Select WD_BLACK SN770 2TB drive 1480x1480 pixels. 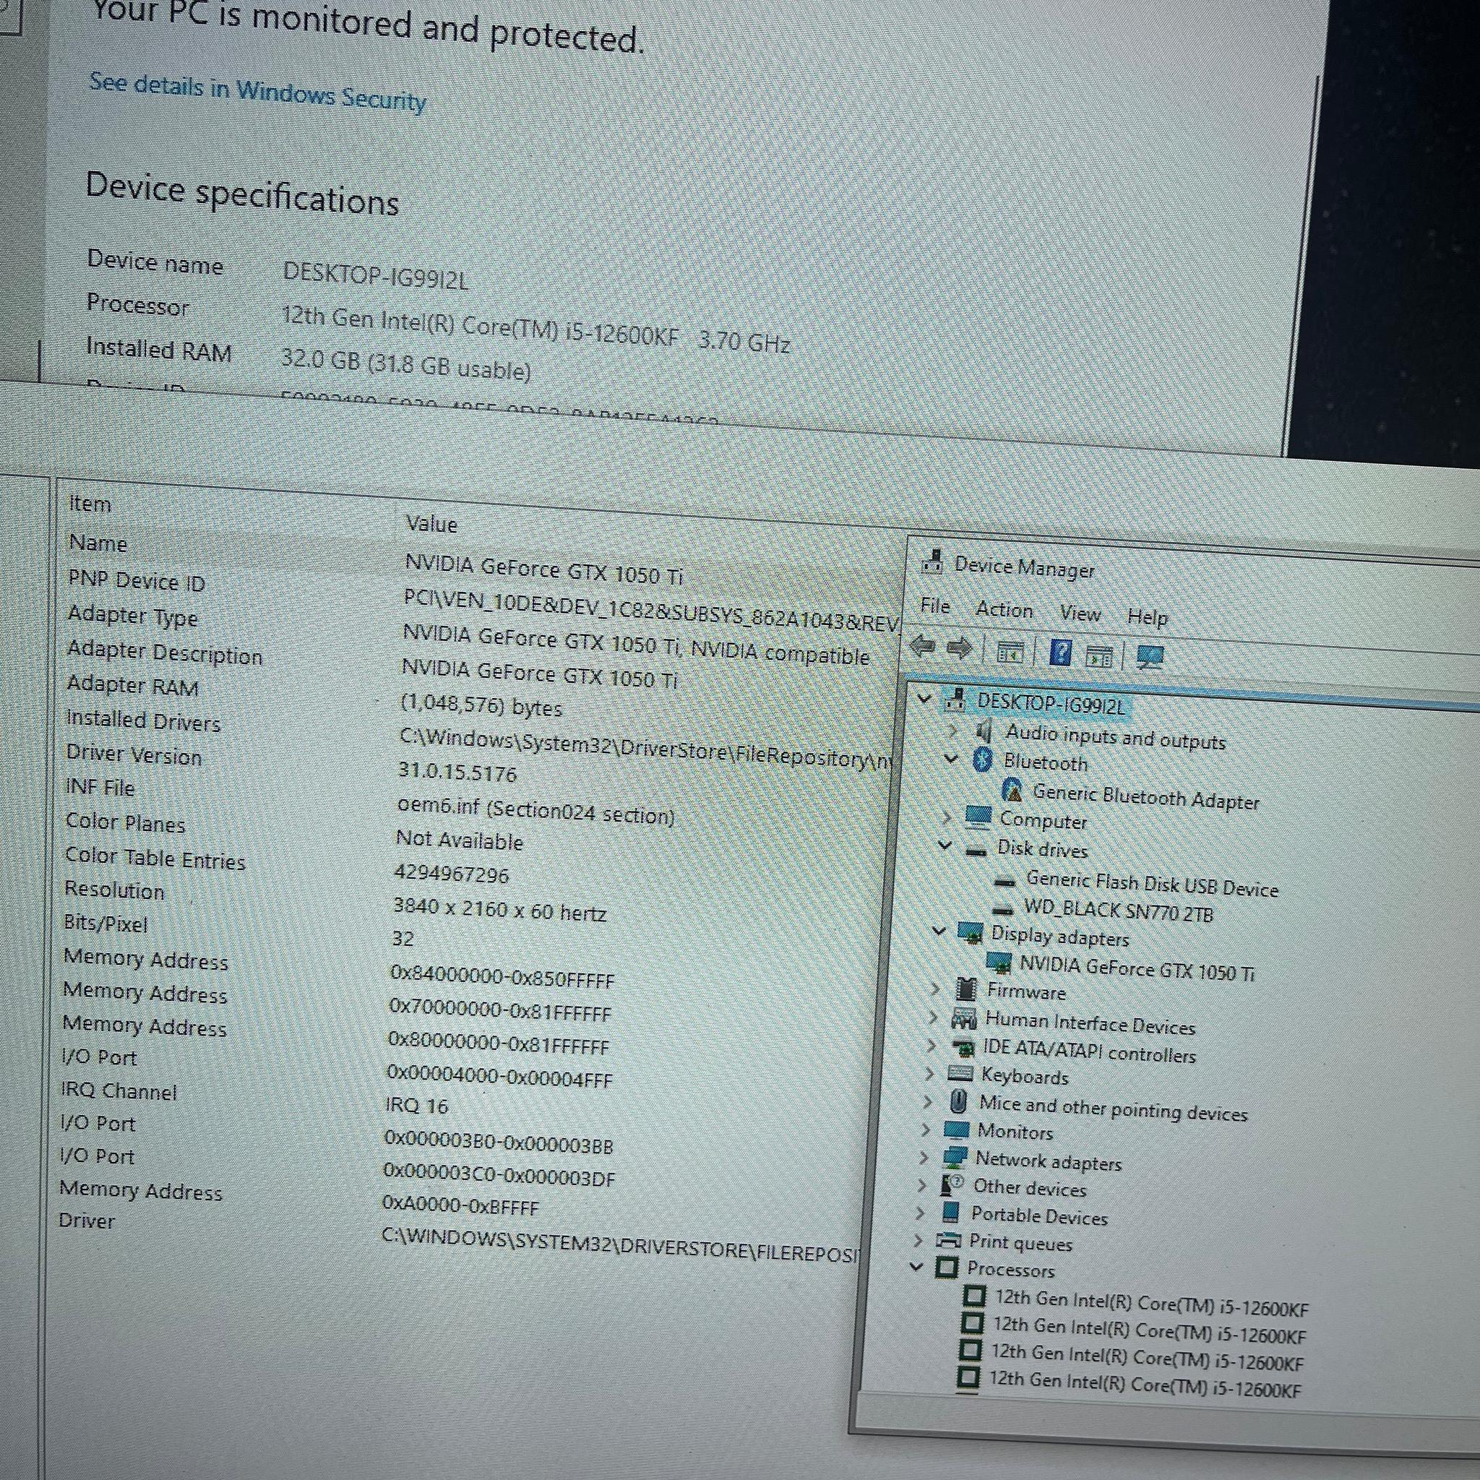(x=1119, y=910)
